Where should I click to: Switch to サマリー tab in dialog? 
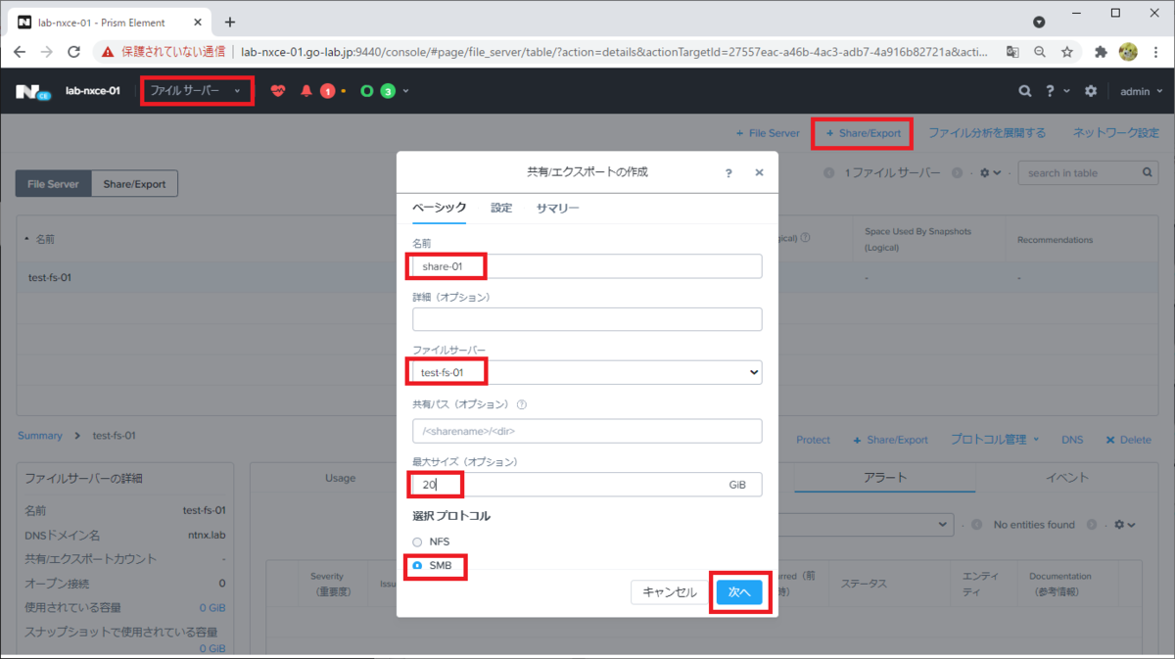[558, 208]
